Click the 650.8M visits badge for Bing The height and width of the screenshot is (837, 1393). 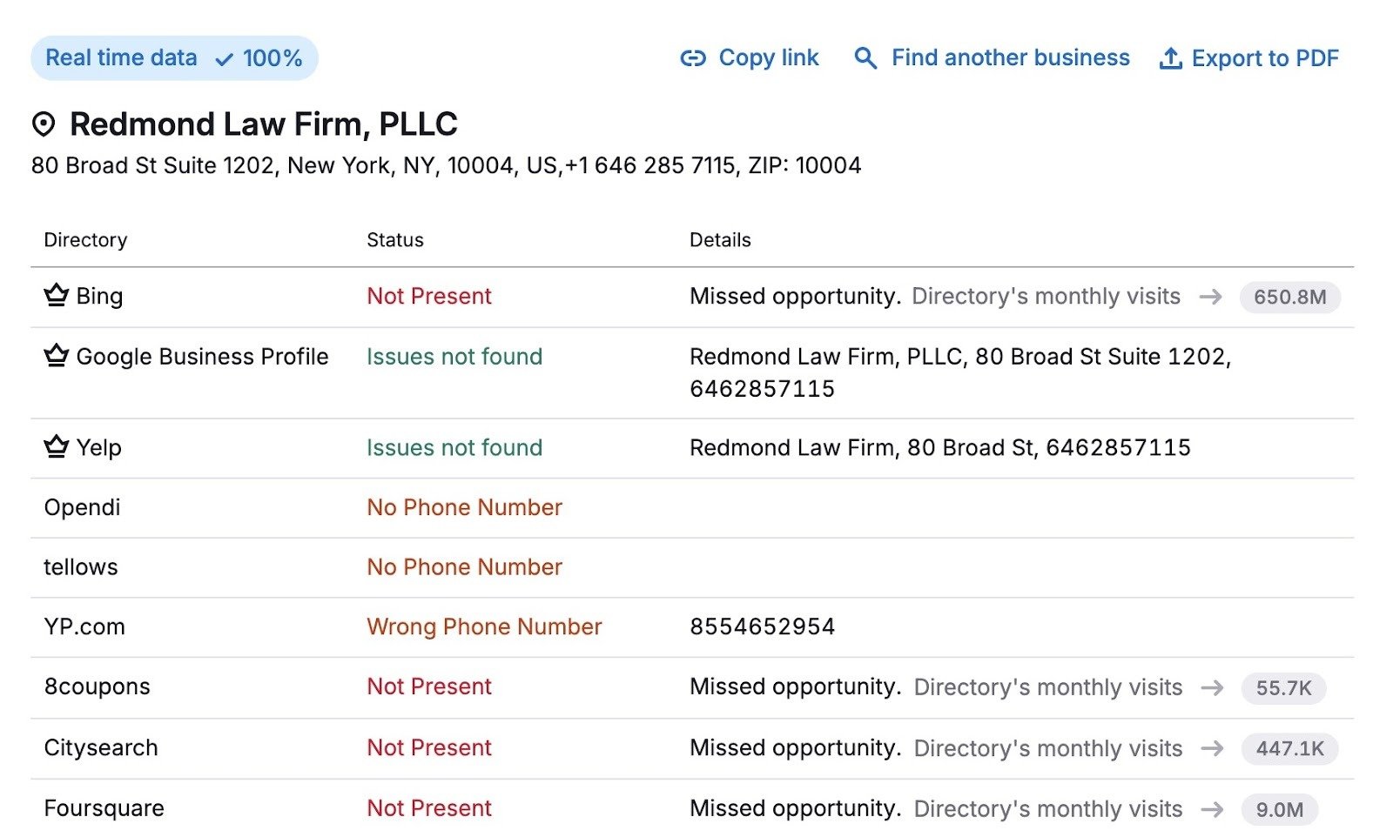[x=1289, y=297]
